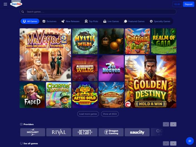Select the Rival provider logo

(59, 132)
